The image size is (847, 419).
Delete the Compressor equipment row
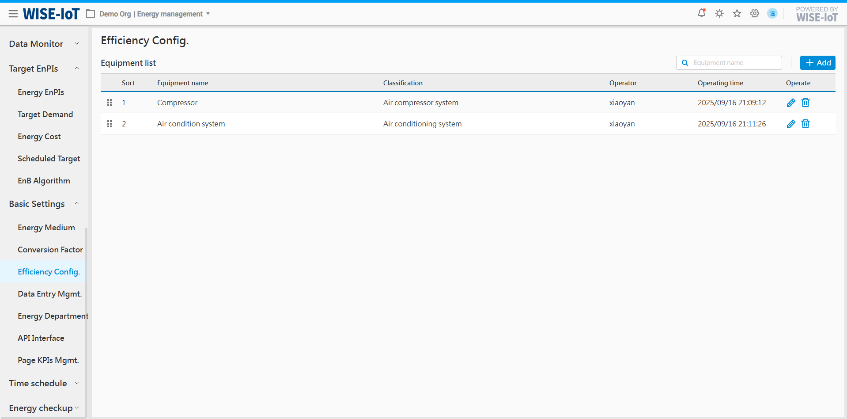tap(805, 103)
